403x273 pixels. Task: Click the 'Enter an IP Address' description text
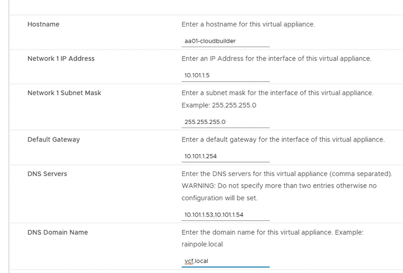pos(276,59)
